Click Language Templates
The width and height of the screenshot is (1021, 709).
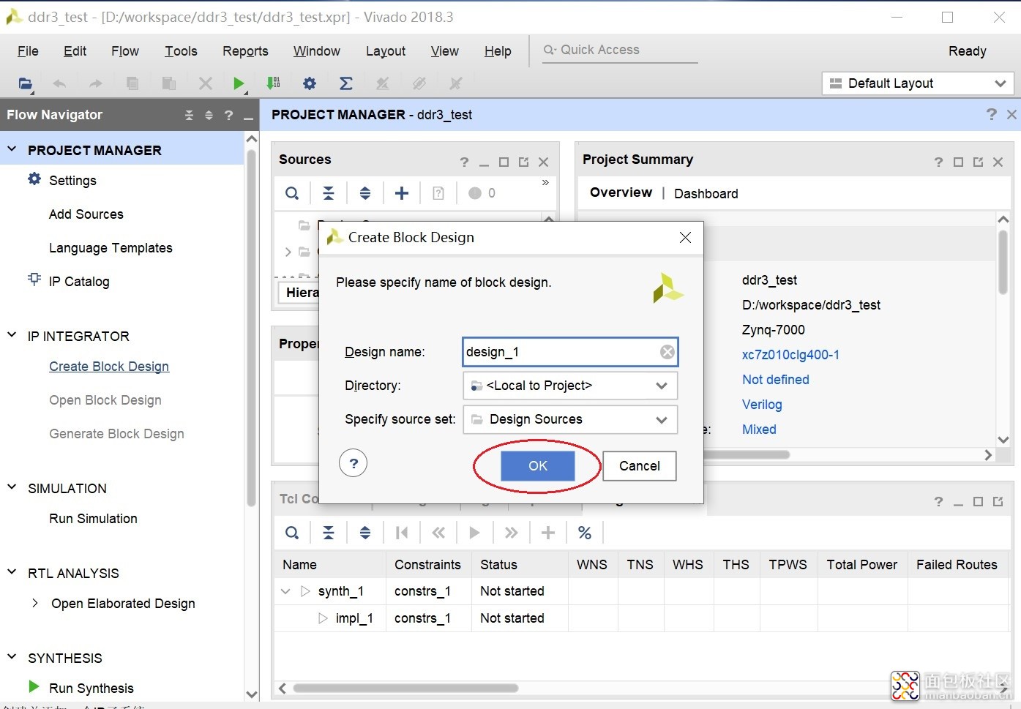pyautogui.click(x=111, y=248)
